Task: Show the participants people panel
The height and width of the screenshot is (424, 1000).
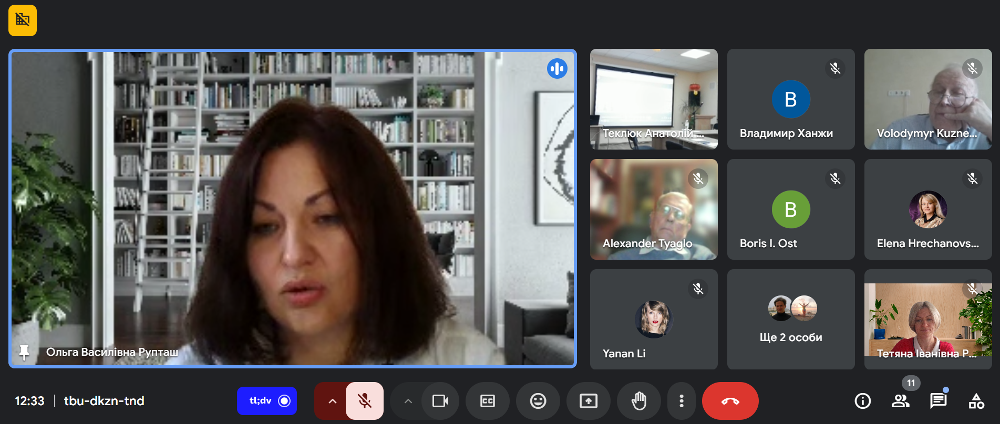Action: point(900,401)
